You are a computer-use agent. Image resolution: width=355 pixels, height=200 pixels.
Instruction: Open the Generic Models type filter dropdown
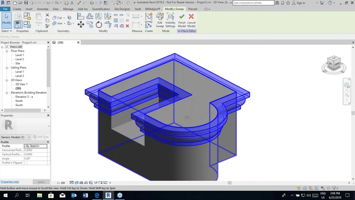16,137
